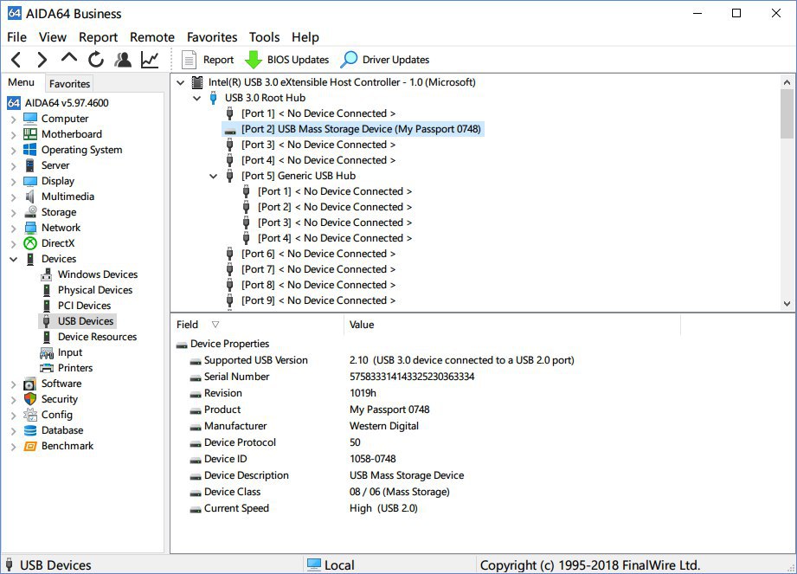797x574 pixels.
Task: Select Physical Devices in the tree
Action: (95, 290)
